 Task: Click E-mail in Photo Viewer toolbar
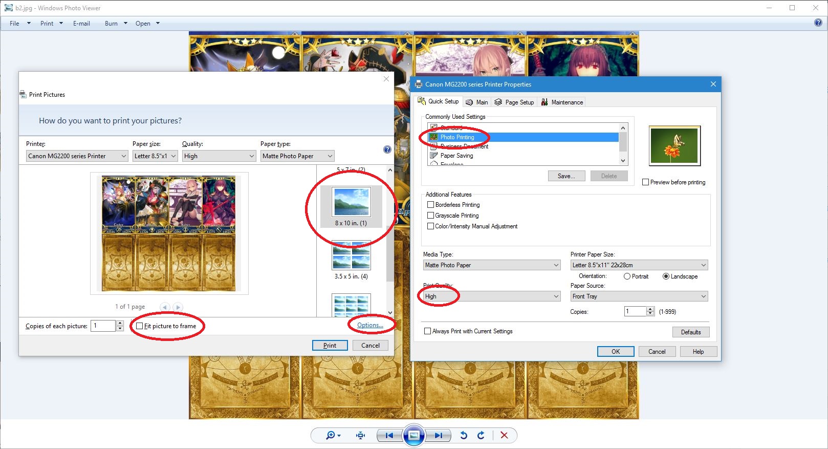click(81, 23)
